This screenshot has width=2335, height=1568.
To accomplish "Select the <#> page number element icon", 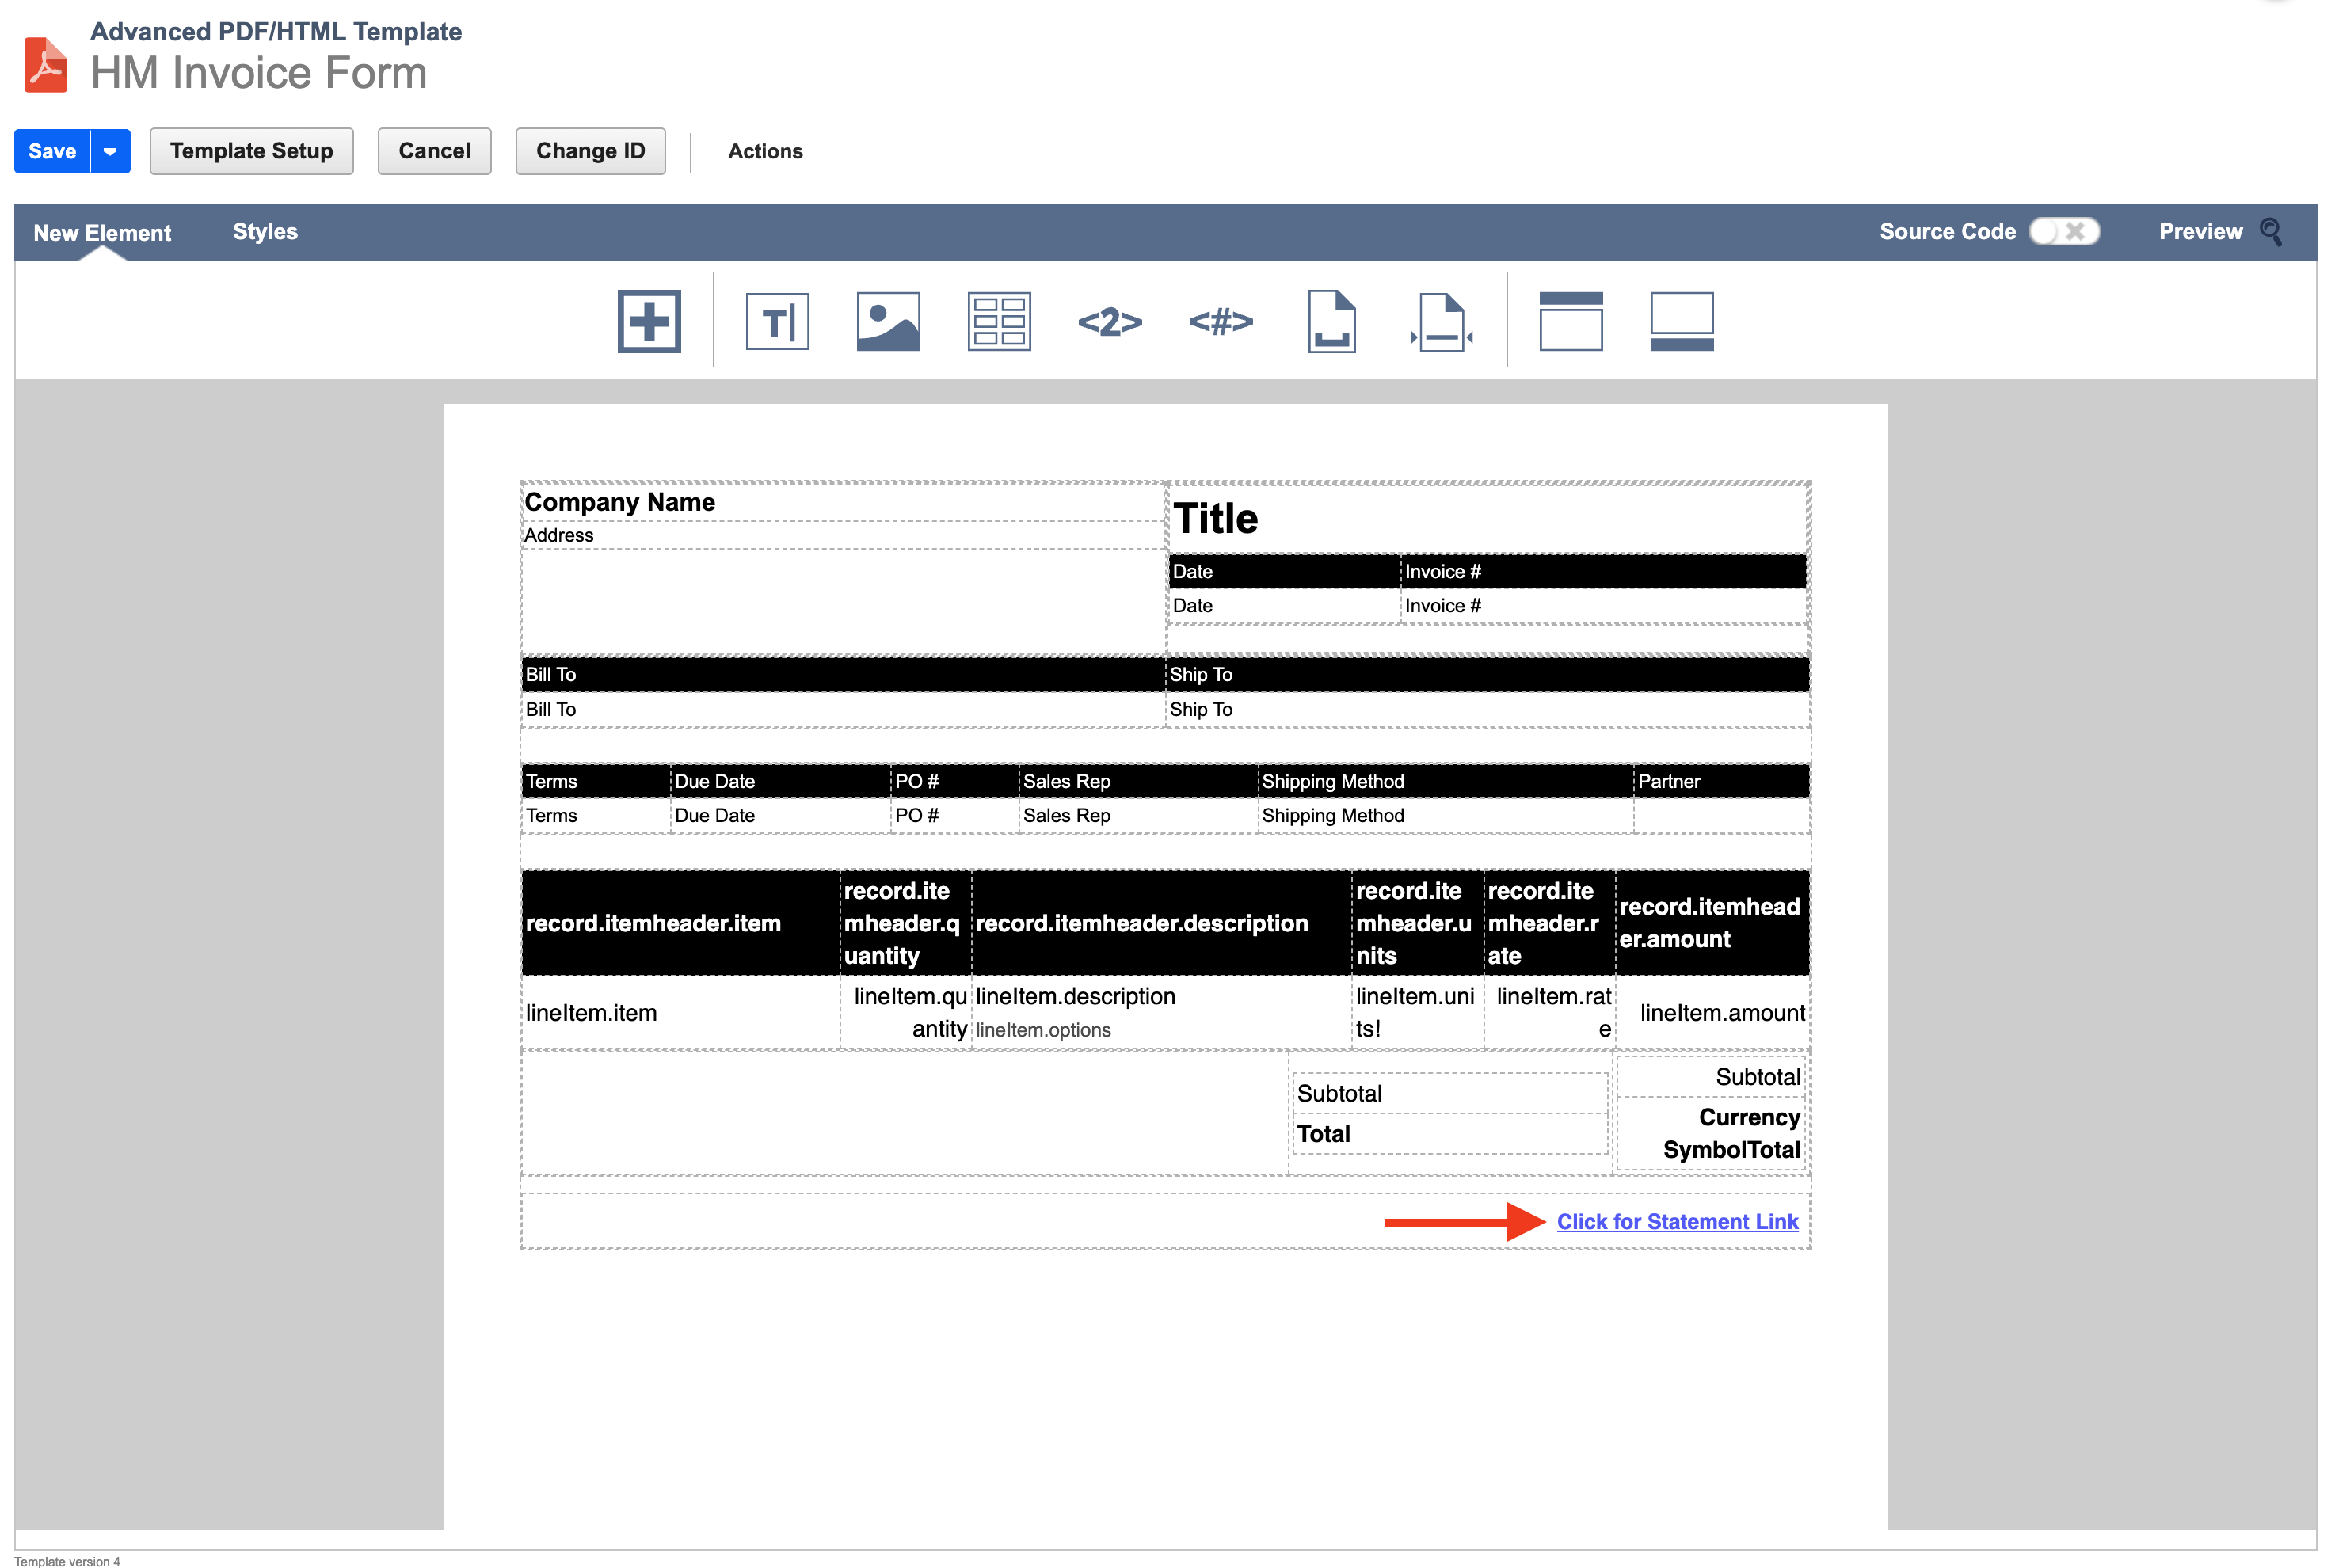I will click(x=1221, y=322).
